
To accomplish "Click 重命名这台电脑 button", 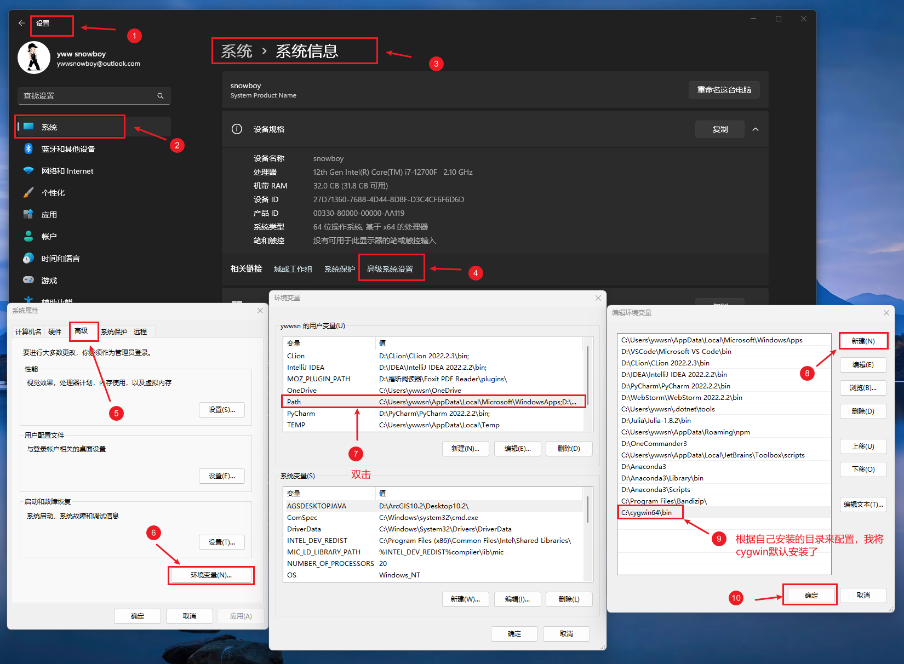I will [724, 90].
